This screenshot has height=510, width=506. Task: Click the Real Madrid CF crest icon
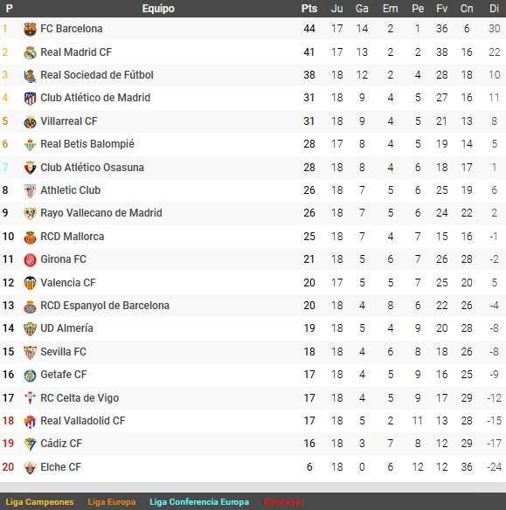click(30, 52)
